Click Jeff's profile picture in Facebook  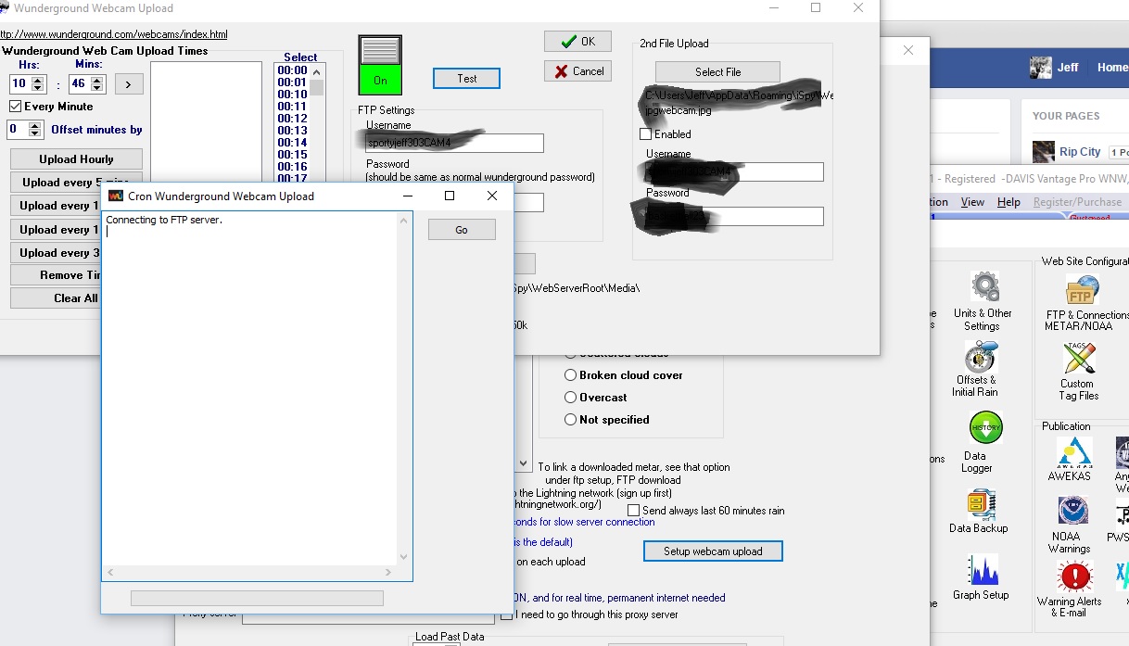point(1040,68)
